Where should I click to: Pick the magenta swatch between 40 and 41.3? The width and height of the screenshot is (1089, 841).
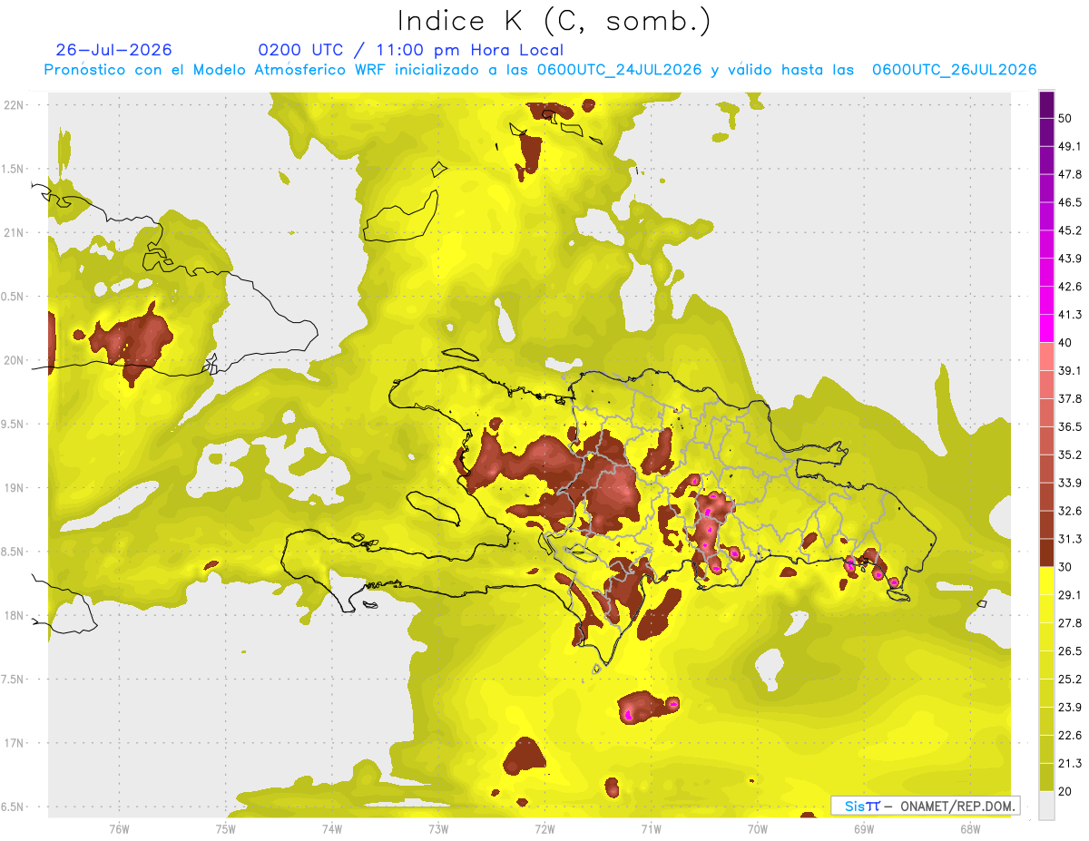click(x=1047, y=328)
